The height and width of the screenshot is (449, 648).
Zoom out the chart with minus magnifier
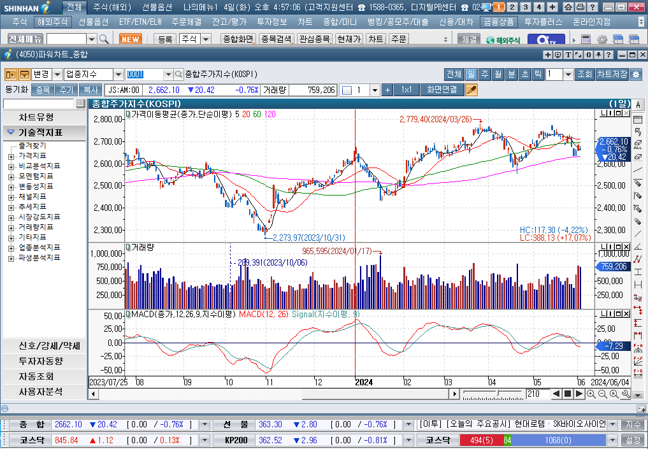[x=603, y=394]
